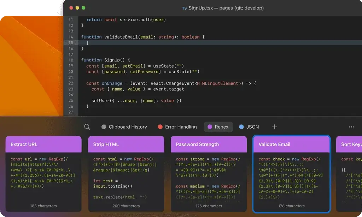
Task: Select the Extract URL snippet card
Action: pyautogui.click(x=43, y=173)
